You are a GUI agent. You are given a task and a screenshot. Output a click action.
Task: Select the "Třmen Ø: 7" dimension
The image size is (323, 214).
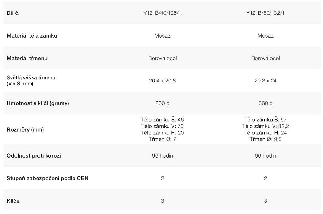[162, 139]
